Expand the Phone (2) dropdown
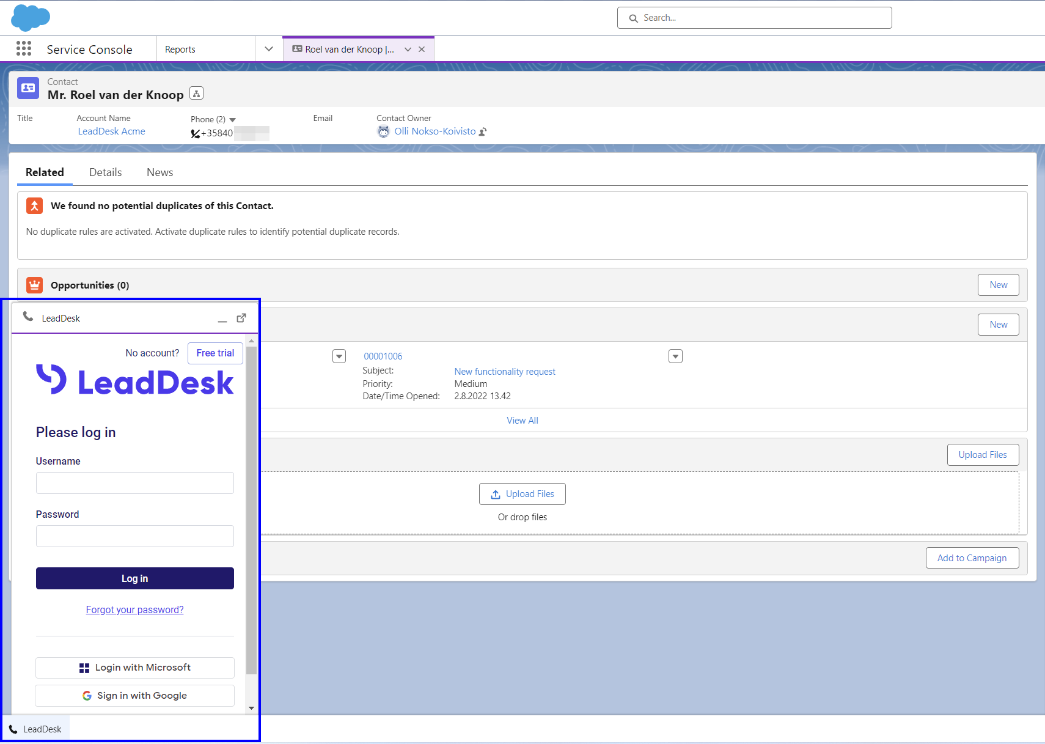 pos(232,120)
